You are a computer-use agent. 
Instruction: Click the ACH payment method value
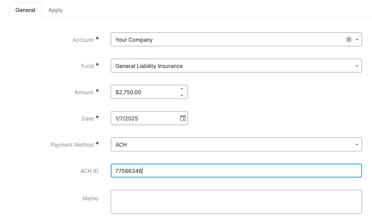[121, 145]
